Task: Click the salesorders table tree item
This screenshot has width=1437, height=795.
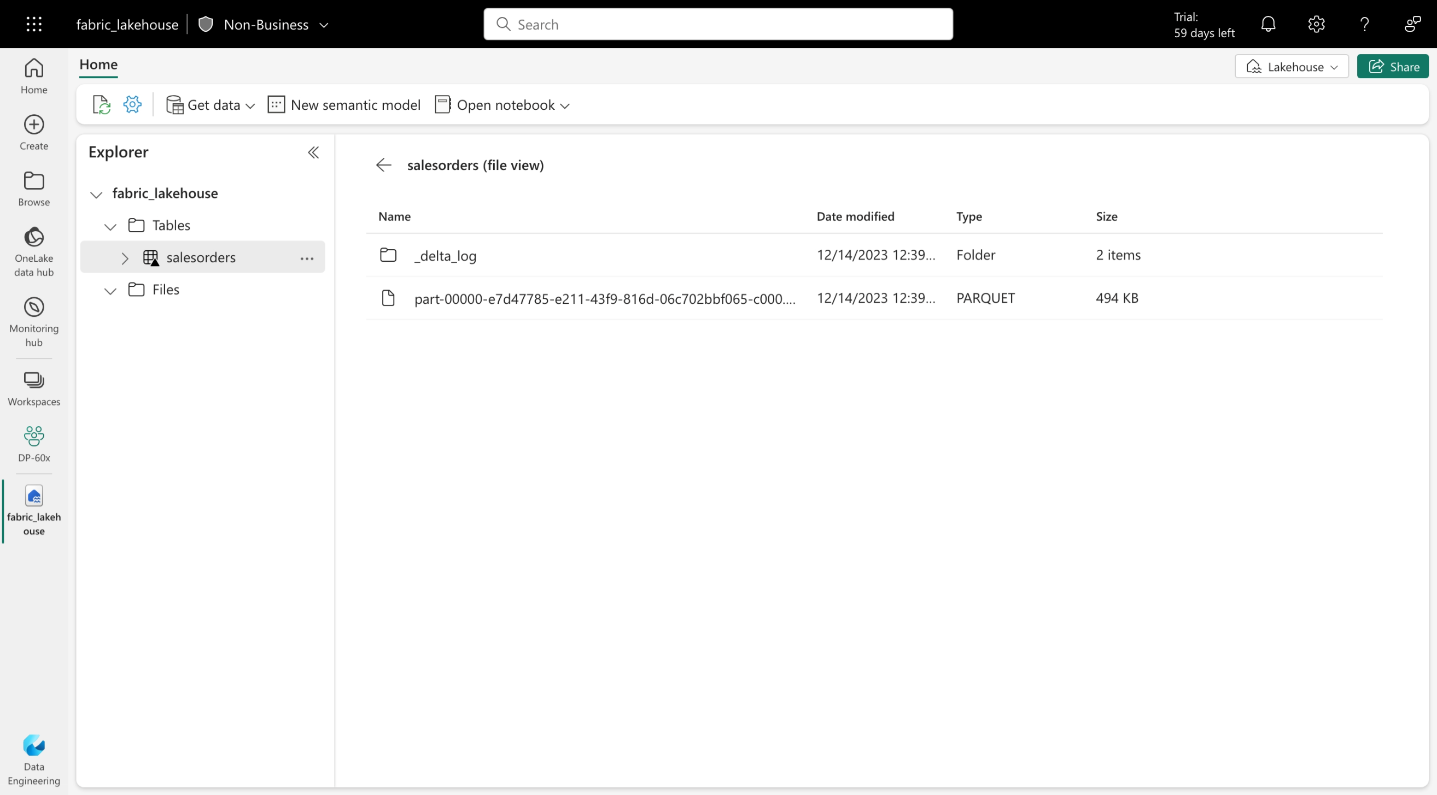Action: pyautogui.click(x=201, y=257)
